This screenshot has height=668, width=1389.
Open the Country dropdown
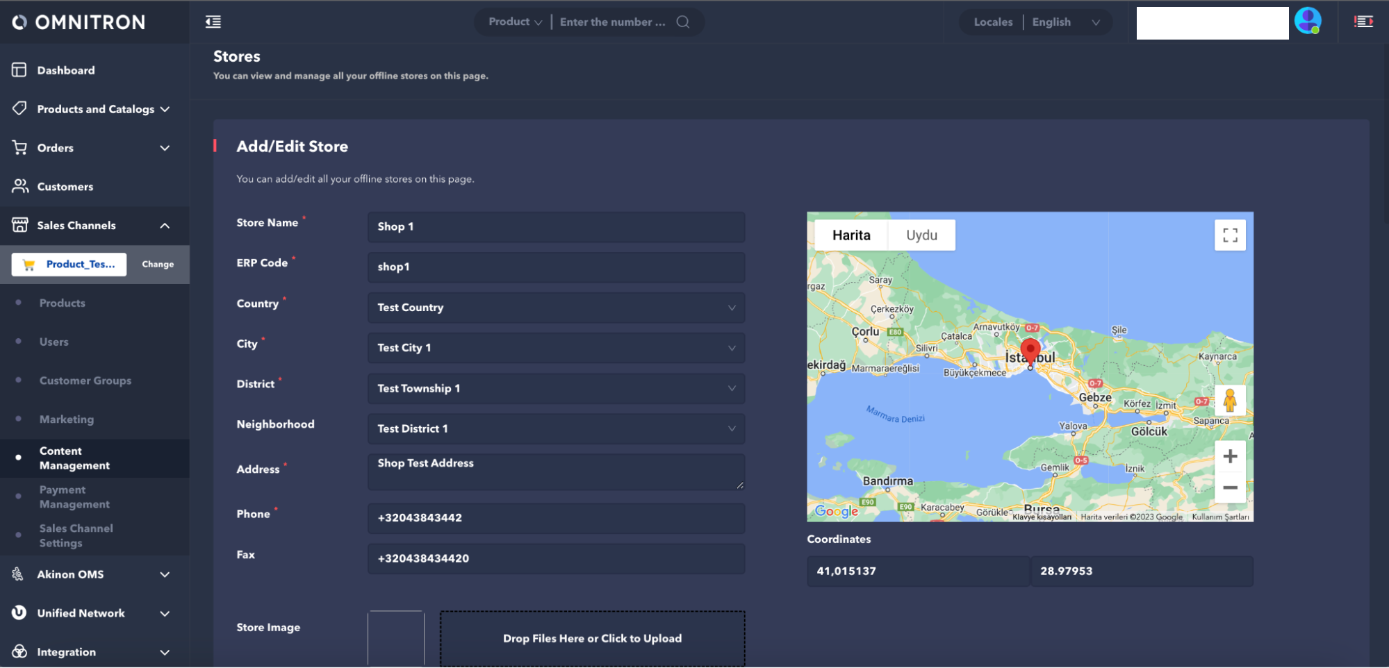tap(556, 308)
